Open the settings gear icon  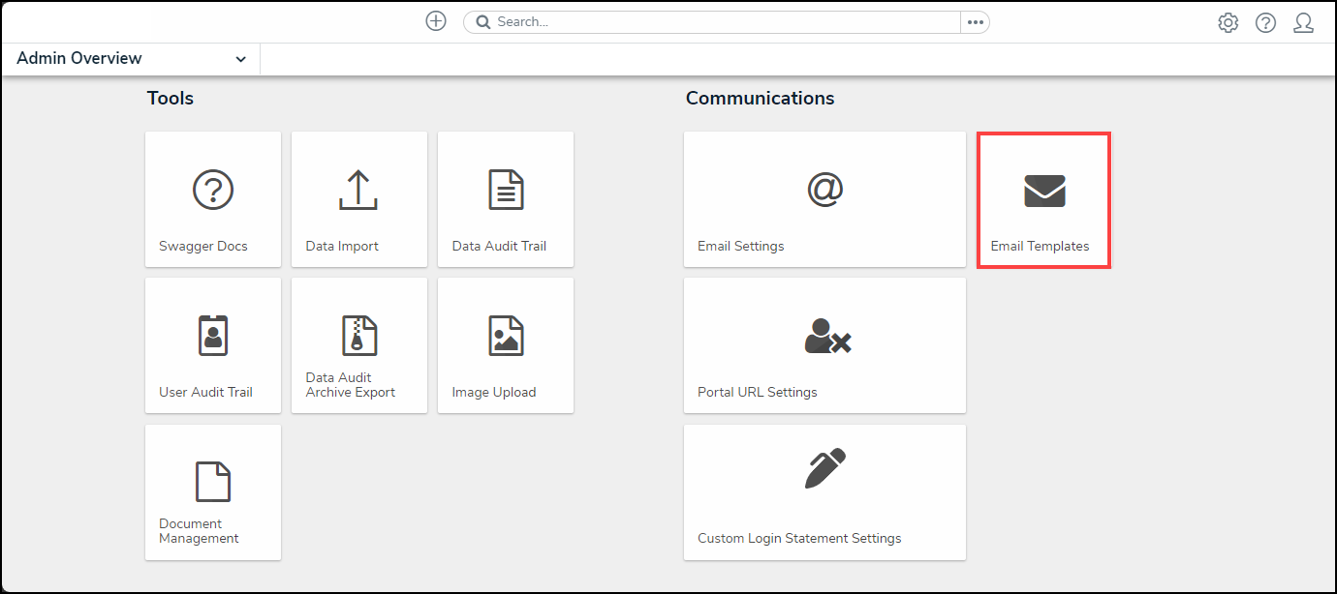1228,23
